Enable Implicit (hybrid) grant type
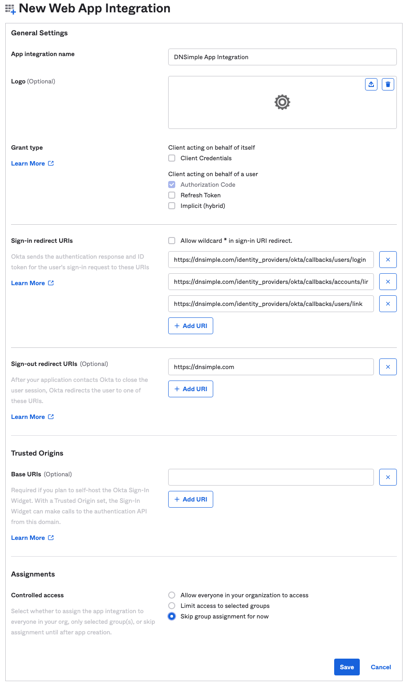407x686 pixels. point(172,206)
